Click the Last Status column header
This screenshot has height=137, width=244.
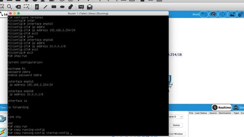coord(201,113)
